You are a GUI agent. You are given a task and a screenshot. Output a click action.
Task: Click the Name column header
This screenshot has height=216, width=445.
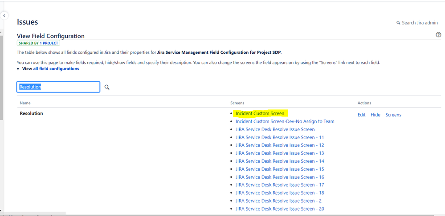[25, 103]
